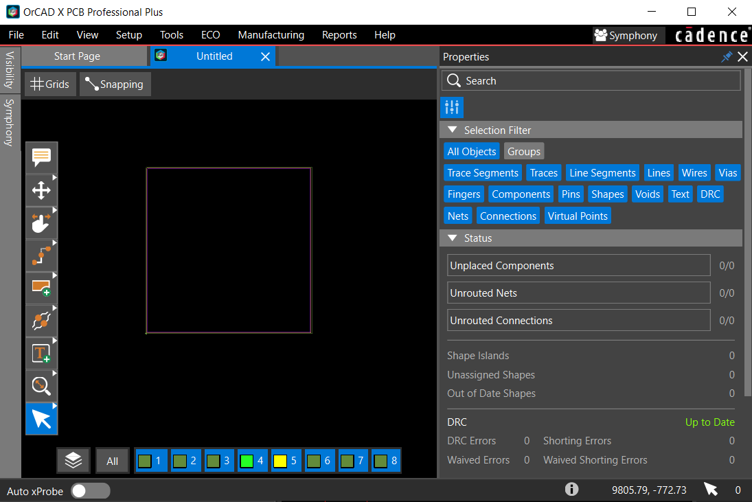Toggle the All Objects selection filter
752x502 pixels.
pyautogui.click(x=471, y=152)
